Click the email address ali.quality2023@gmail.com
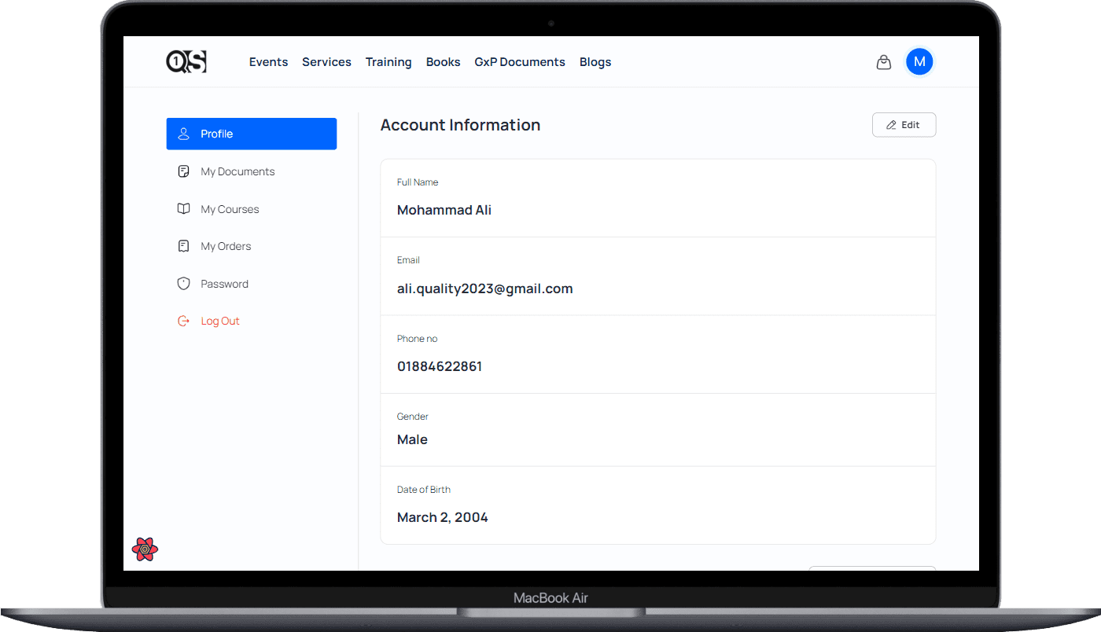The width and height of the screenshot is (1101, 632). (x=484, y=288)
